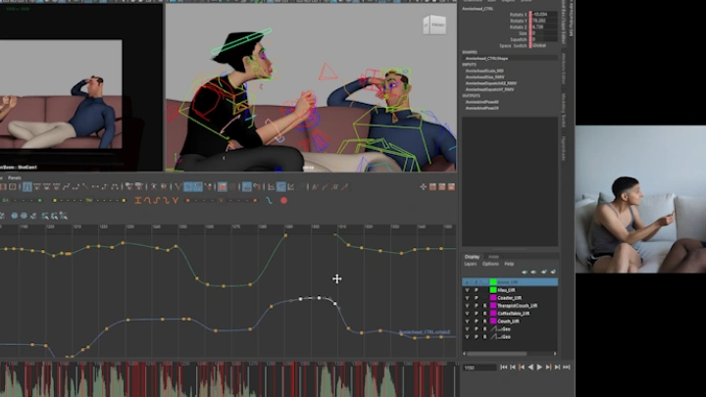The image size is (706, 397).
Task: Go to previous keyframe
Action: pos(522,368)
